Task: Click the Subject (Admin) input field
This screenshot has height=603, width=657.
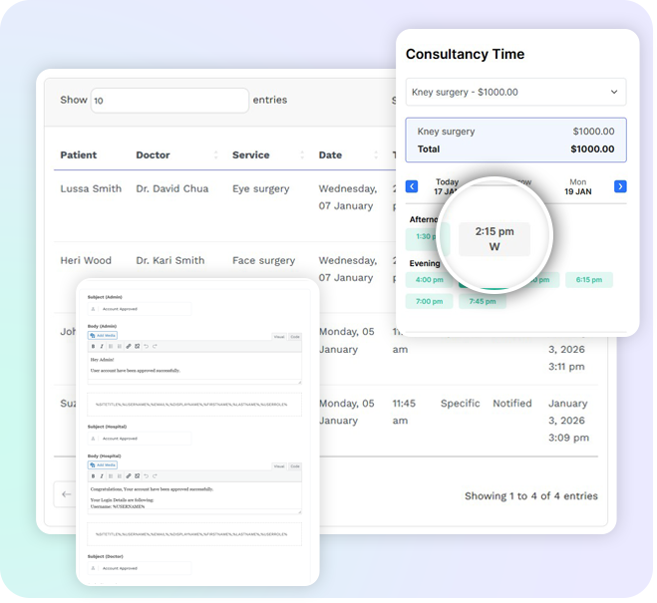Action: (x=140, y=309)
